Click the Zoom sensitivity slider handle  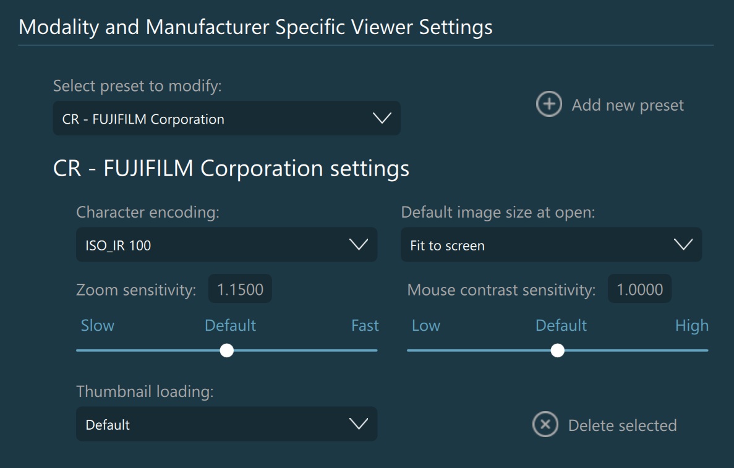pos(227,351)
